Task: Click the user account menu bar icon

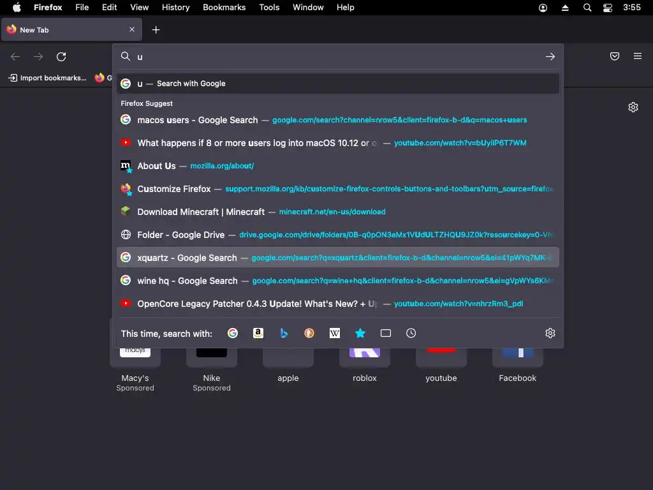Action: (543, 8)
